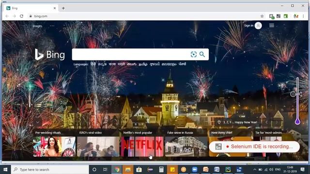Image resolution: width=310 pixels, height=174 pixels.
Task: Click the Russia snow building thumbnail
Action: [186, 146]
